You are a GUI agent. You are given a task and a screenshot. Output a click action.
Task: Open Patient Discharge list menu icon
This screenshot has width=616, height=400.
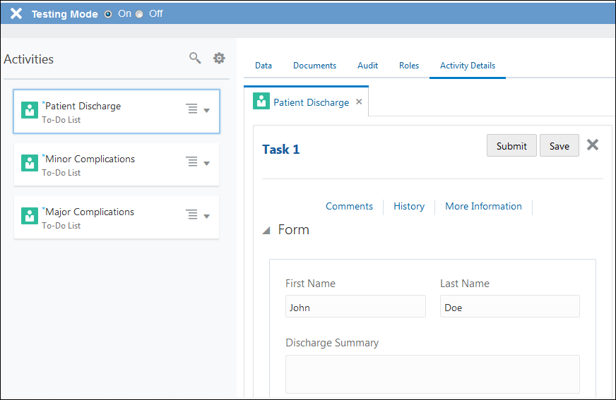[191, 109]
